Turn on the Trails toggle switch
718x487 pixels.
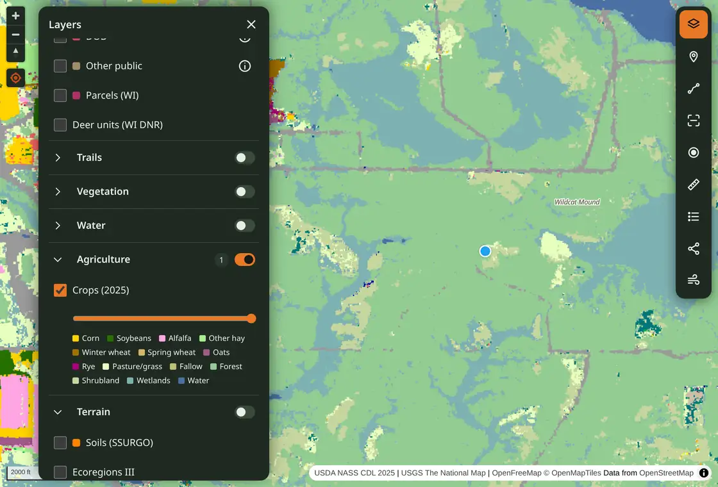tap(245, 158)
